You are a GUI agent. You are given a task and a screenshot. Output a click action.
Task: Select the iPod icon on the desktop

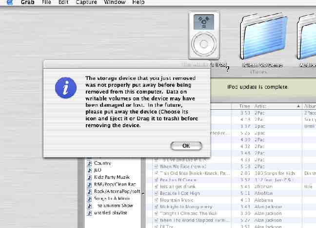click(x=204, y=35)
